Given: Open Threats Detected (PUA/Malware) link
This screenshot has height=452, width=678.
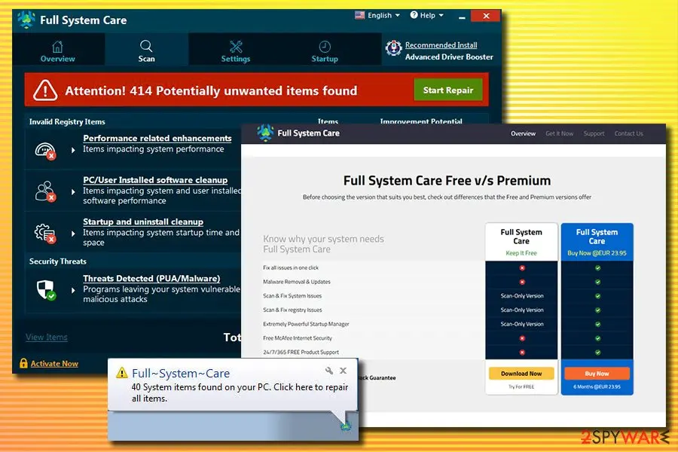Looking at the screenshot, I should [x=151, y=279].
